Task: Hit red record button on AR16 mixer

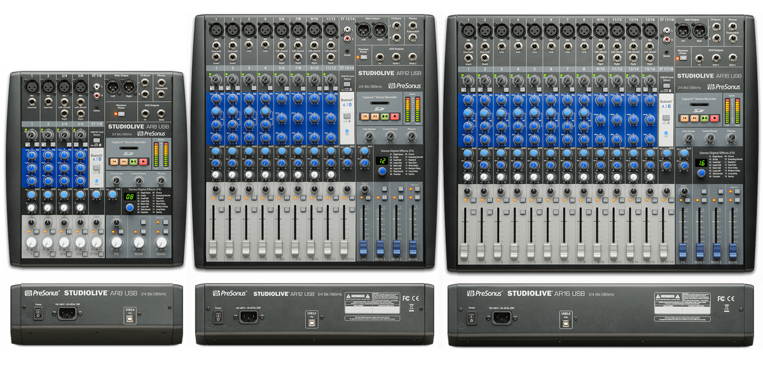Action: pos(714,118)
